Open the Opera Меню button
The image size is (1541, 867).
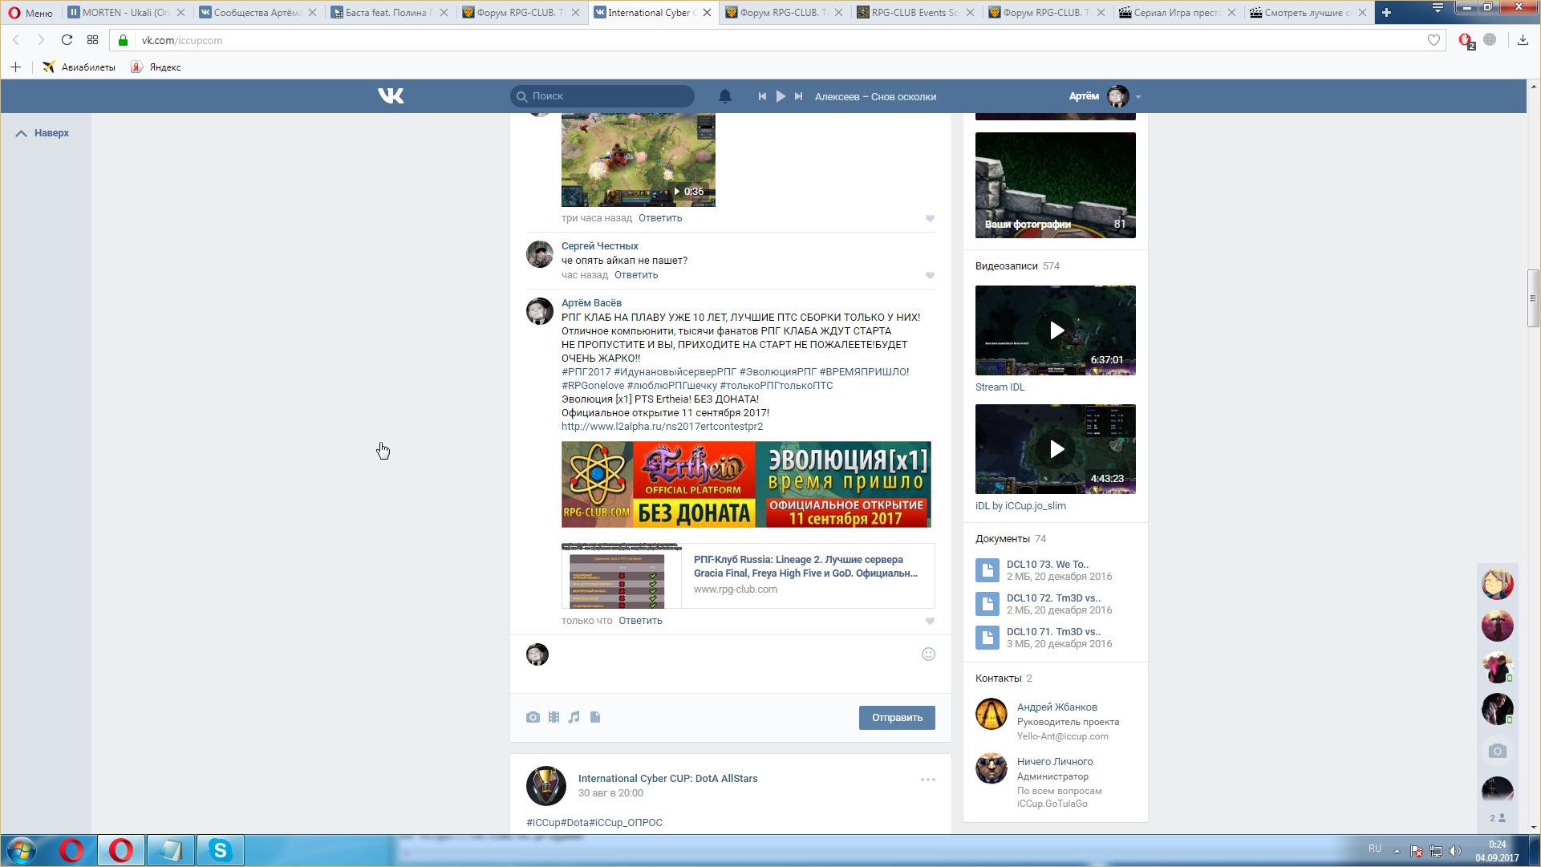30,12
